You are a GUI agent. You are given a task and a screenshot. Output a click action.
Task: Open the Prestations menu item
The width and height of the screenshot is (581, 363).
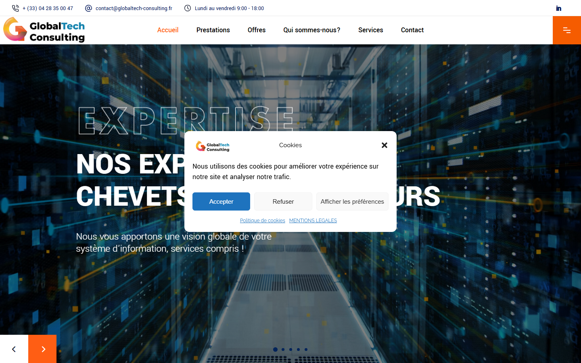[x=213, y=30]
